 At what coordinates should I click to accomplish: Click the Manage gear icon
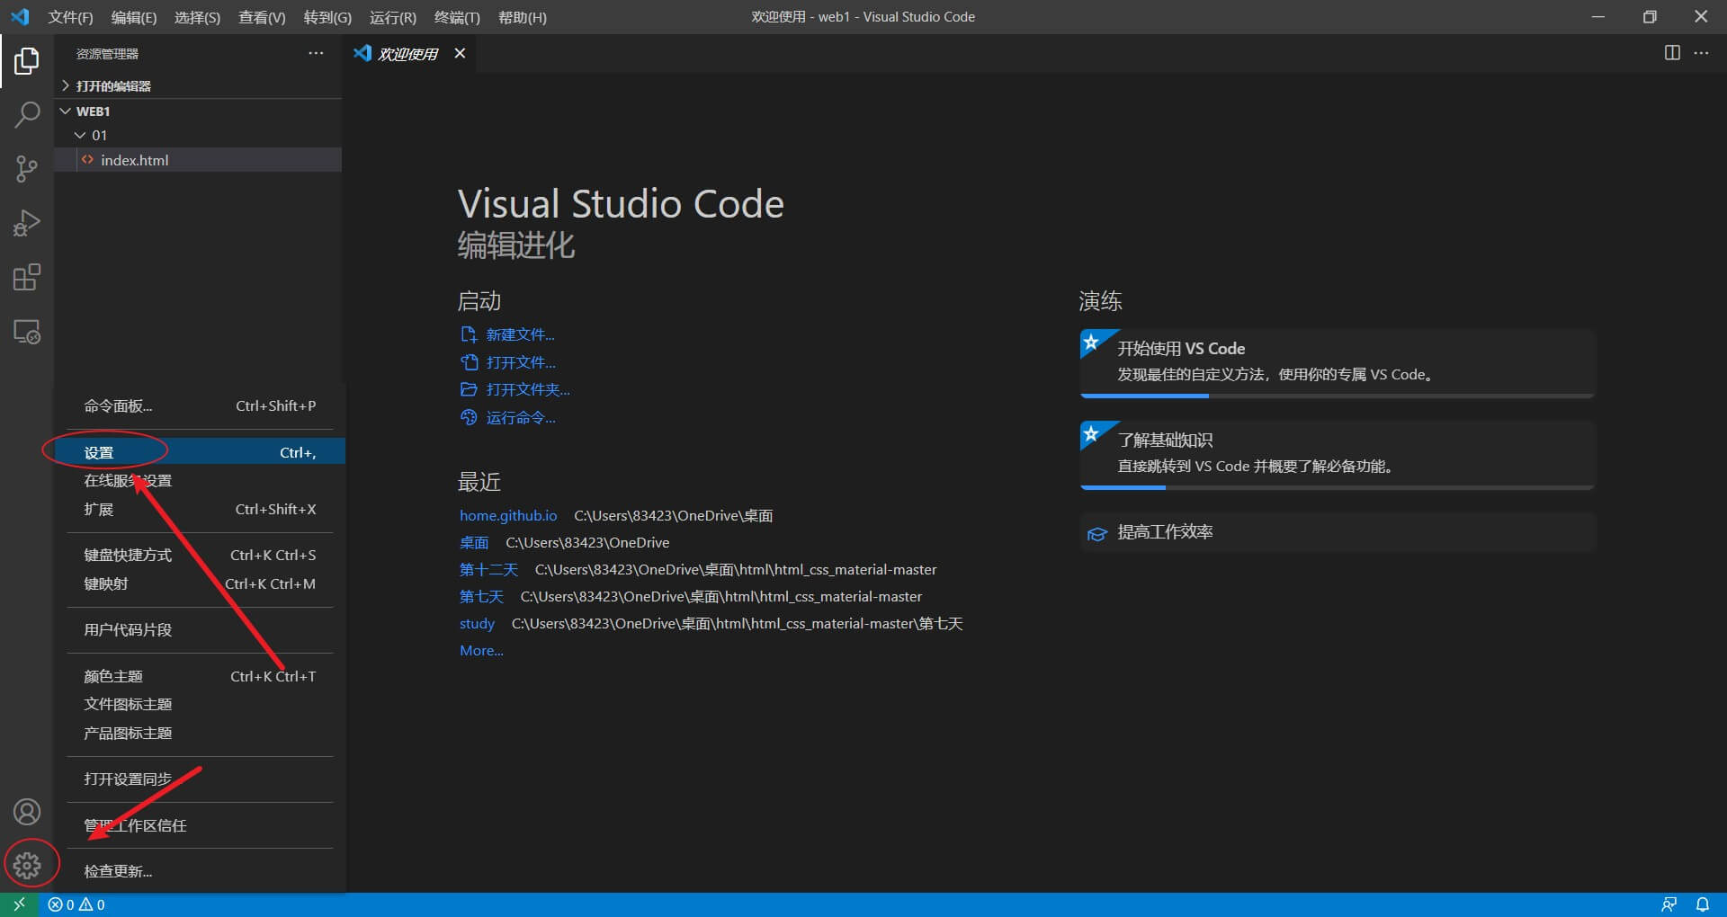[x=27, y=865]
